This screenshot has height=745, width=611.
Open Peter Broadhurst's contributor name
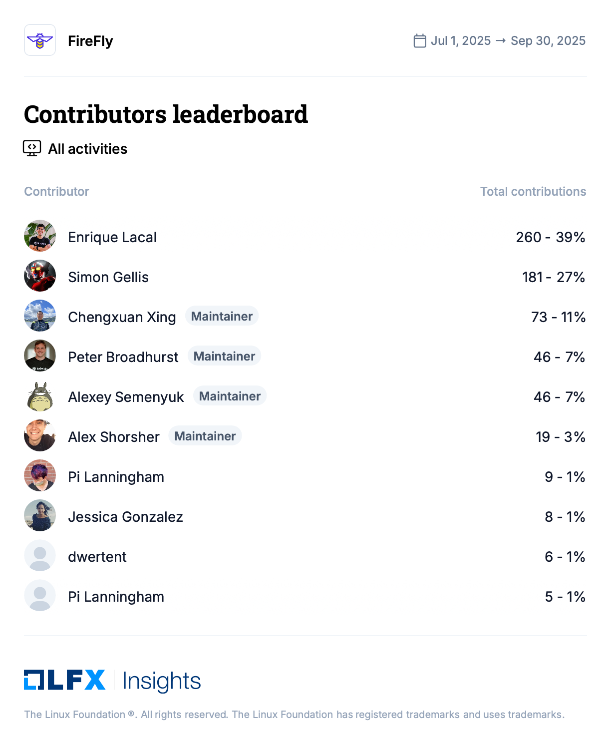click(123, 357)
